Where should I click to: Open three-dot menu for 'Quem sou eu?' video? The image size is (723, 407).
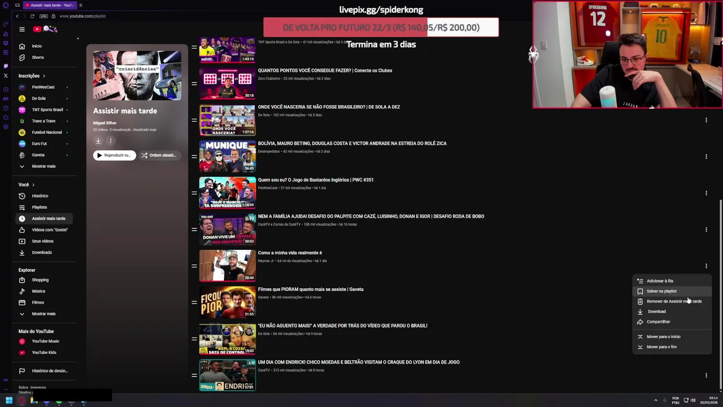[x=706, y=193]
